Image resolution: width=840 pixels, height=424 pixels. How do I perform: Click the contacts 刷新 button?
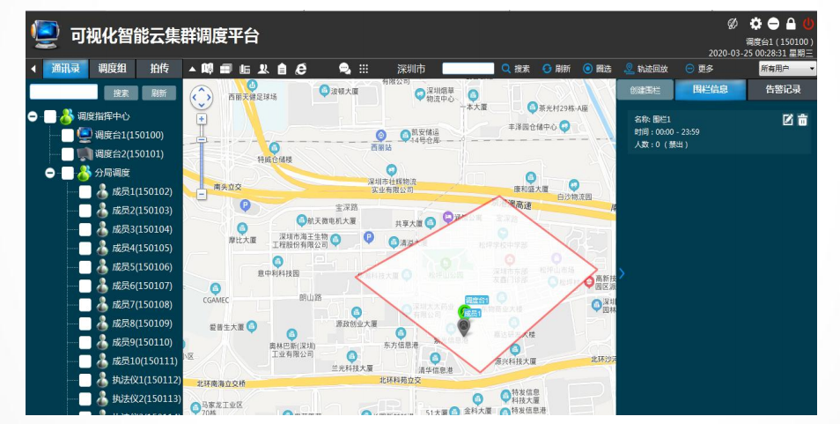(158, 93)
